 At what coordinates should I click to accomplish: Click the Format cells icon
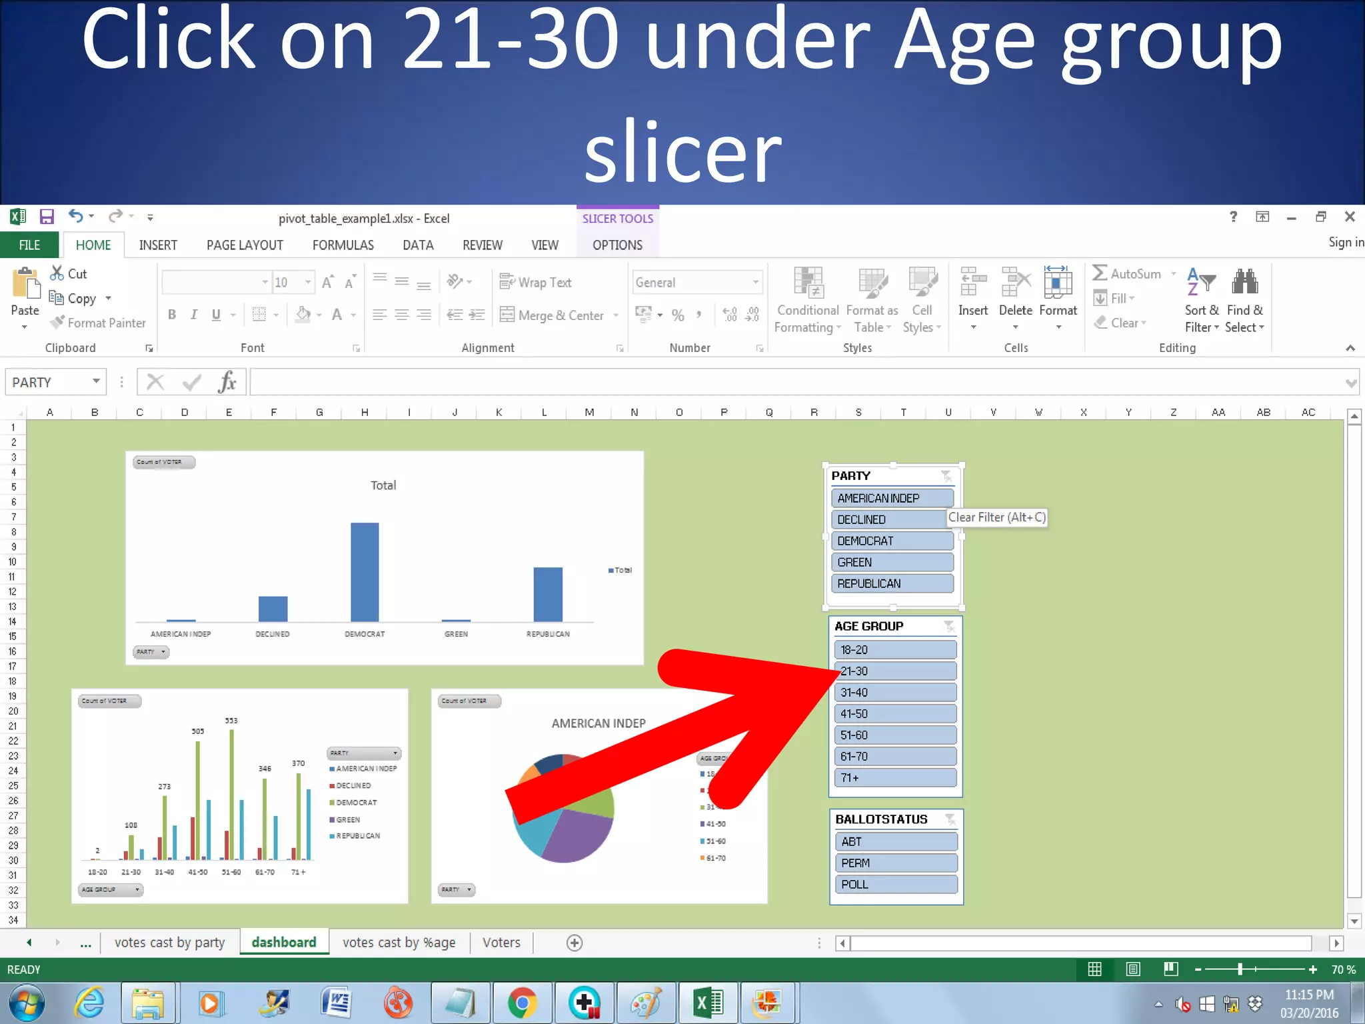click(1058, 282)
